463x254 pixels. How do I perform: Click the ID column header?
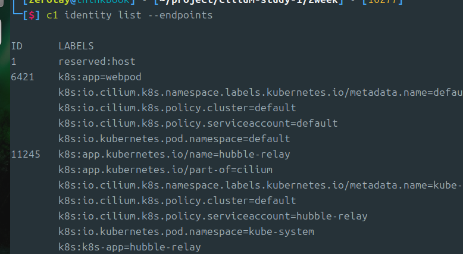coord(17,46)
